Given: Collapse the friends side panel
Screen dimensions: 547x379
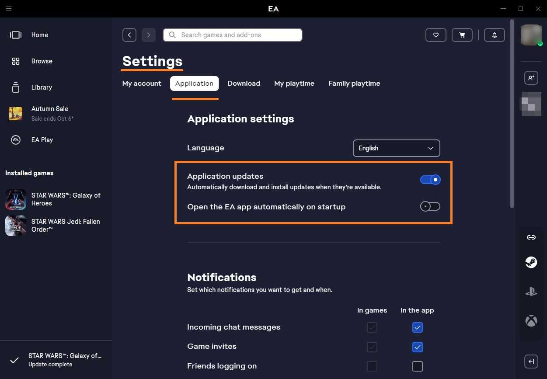Looking at the screenshot, I should tap(531, 362).
